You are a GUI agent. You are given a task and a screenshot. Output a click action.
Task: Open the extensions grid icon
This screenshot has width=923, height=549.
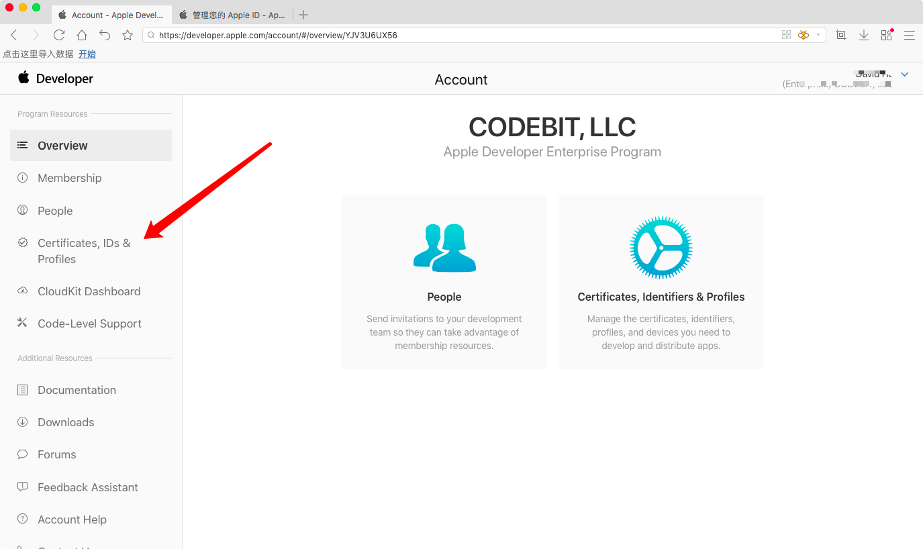click(887, 35)
